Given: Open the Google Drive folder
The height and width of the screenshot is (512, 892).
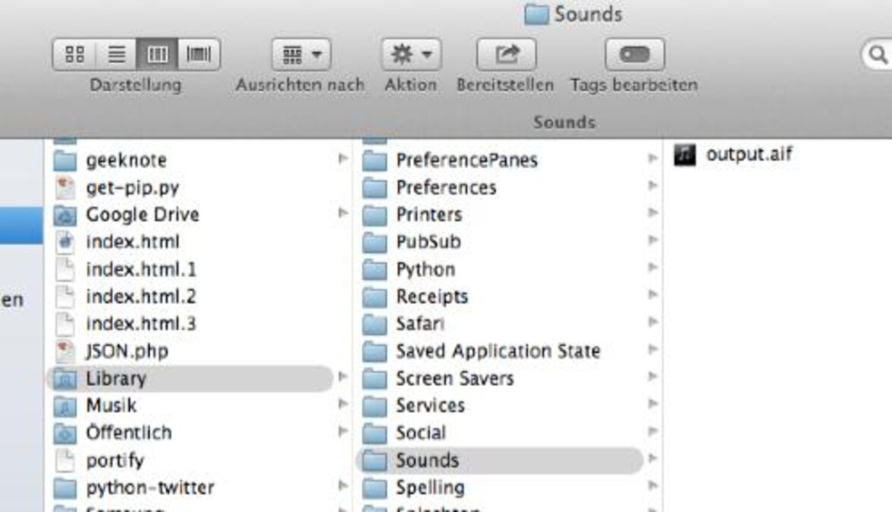Looking at the screenshot, I should (142, 215).
